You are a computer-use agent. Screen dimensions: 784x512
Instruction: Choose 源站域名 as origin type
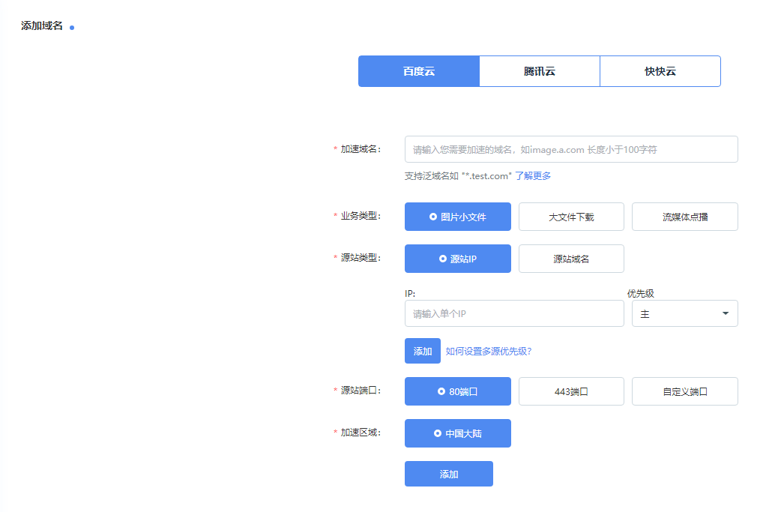pos(571,259)
